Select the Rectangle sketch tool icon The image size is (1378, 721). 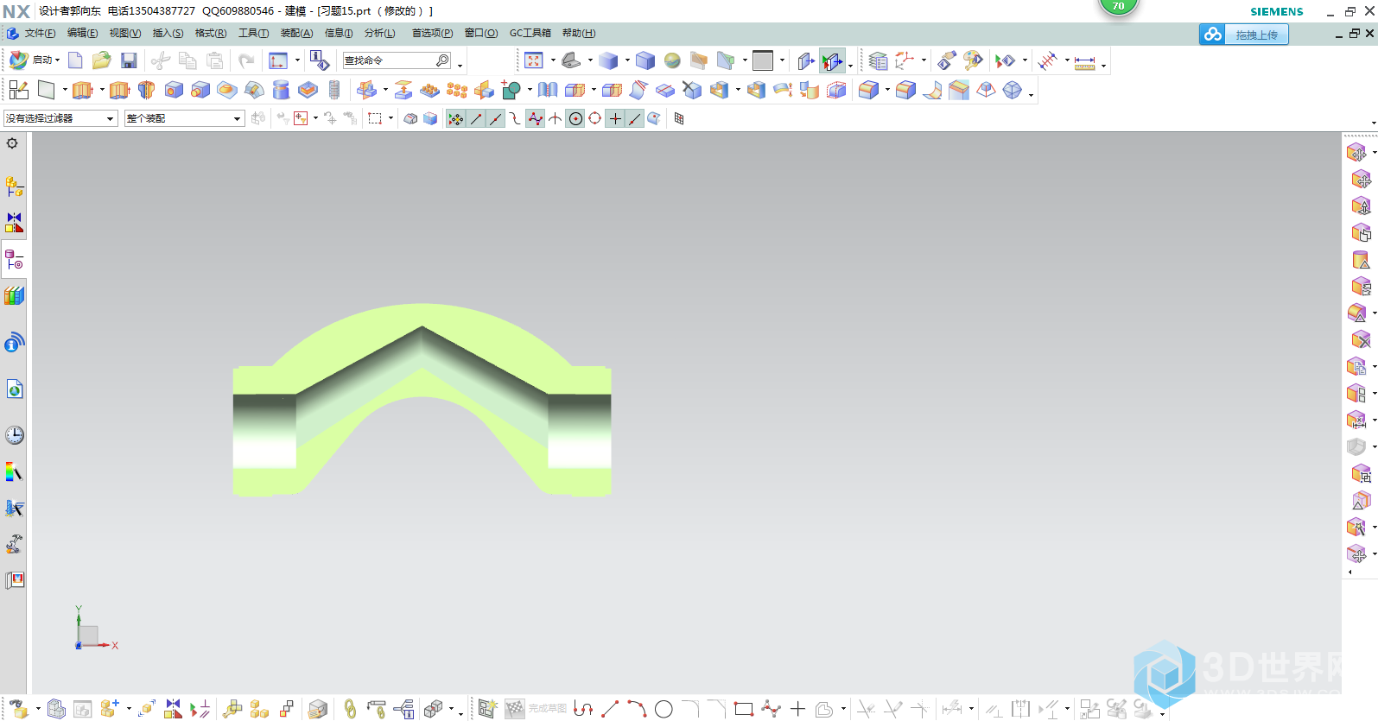pos(744,709)
